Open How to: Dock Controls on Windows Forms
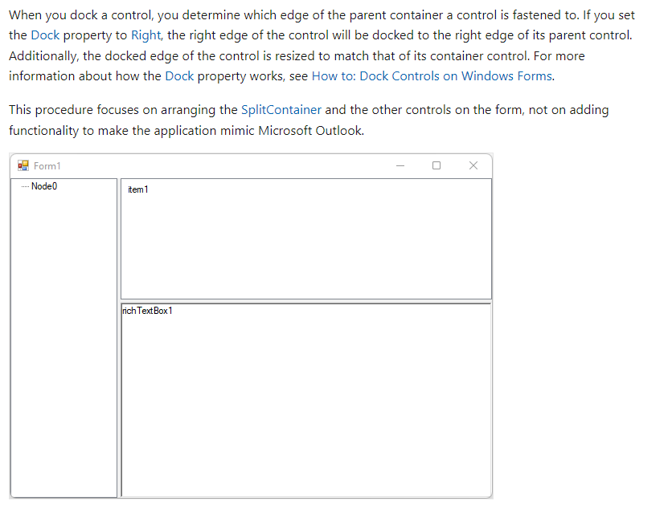Viewport: 668px width, 509px height. click(432, 75)
